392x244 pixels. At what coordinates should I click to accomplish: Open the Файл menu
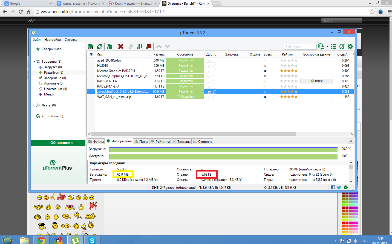point(36,40)
